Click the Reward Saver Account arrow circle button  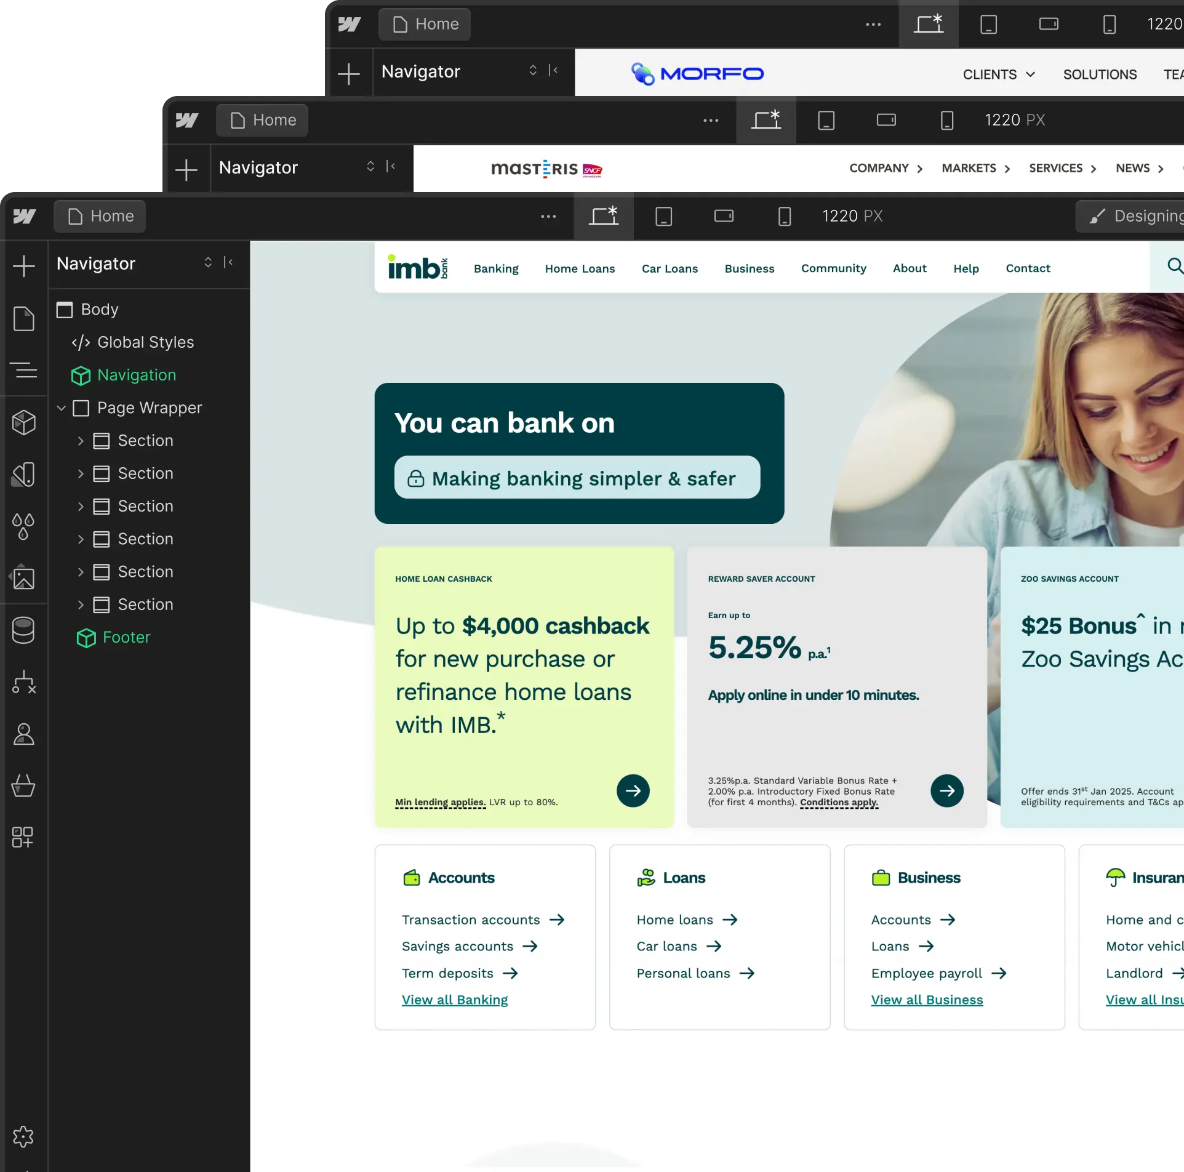[947, 790]
